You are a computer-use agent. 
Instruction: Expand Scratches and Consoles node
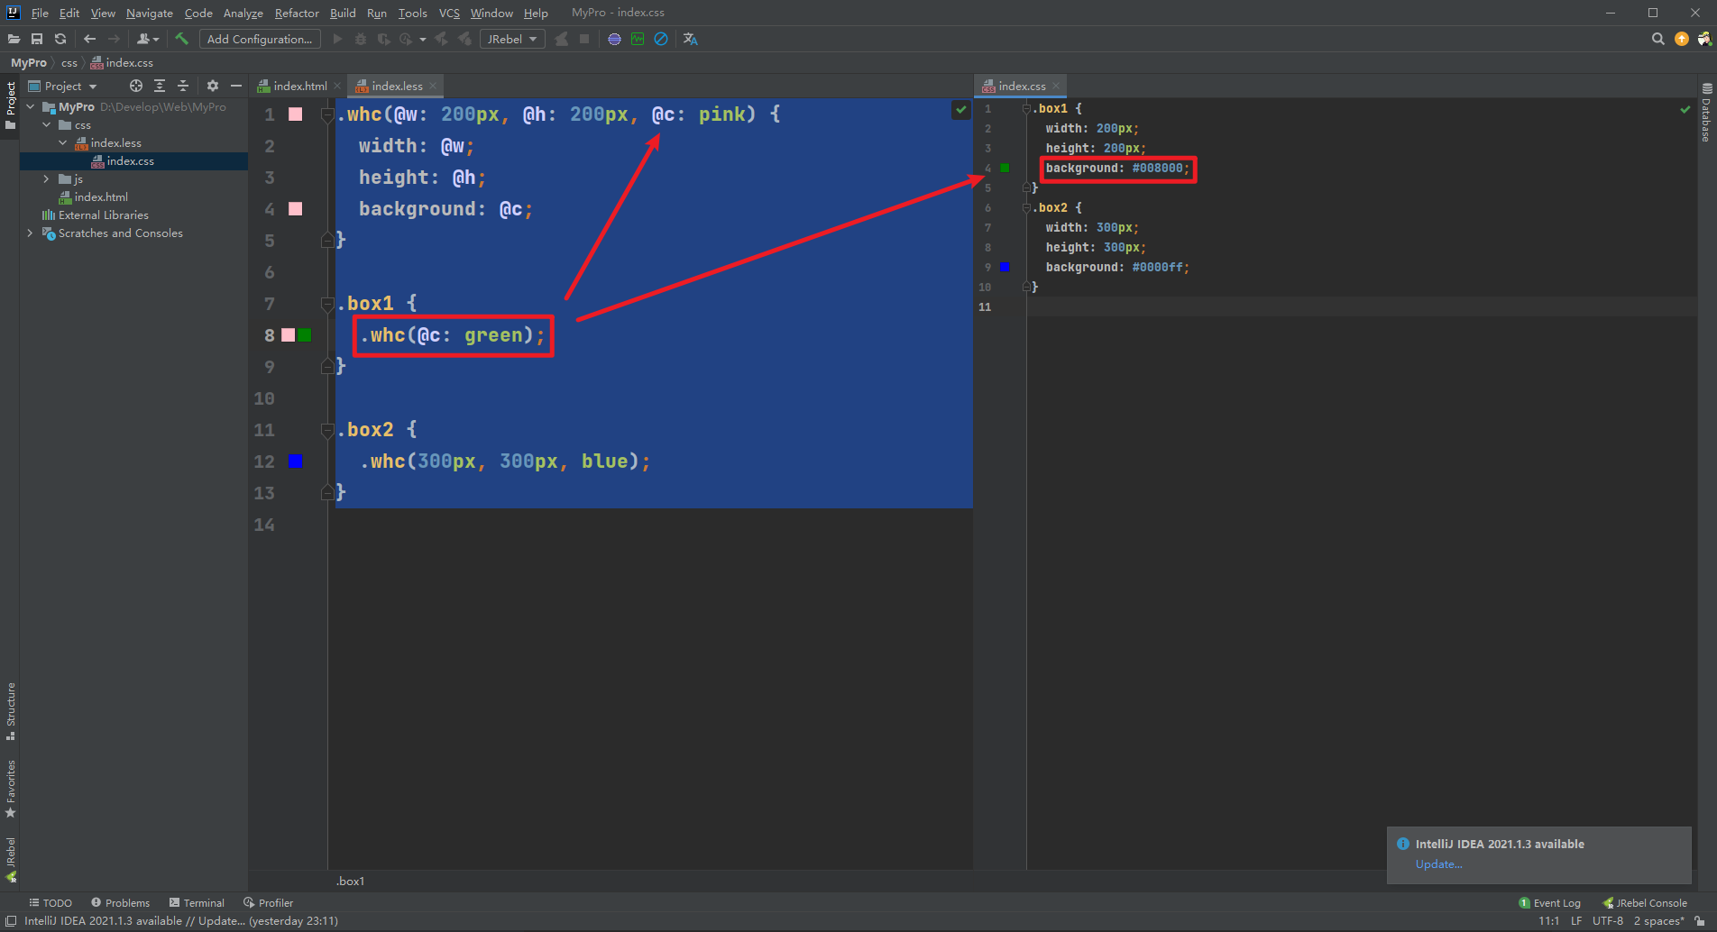click(x=31, y=233)
